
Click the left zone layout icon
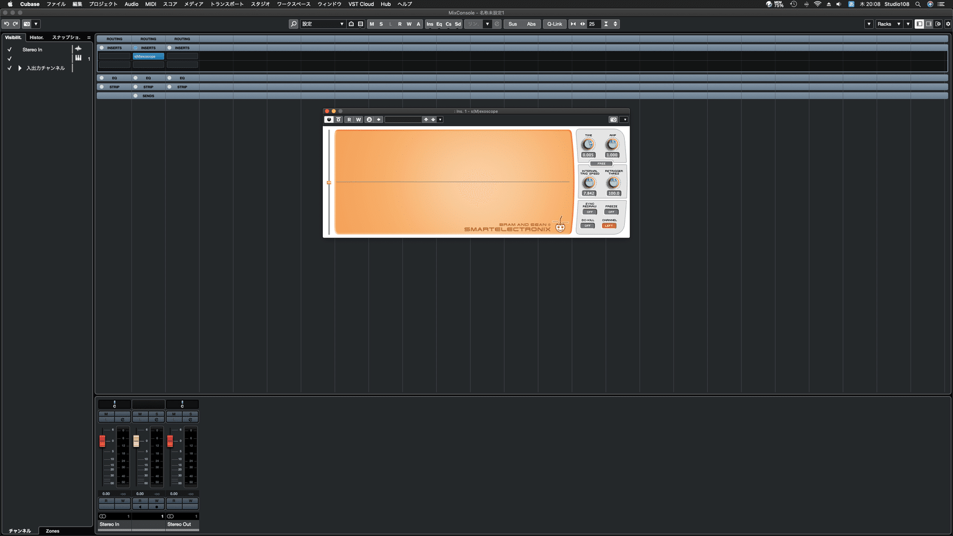(x=920, y=24)
